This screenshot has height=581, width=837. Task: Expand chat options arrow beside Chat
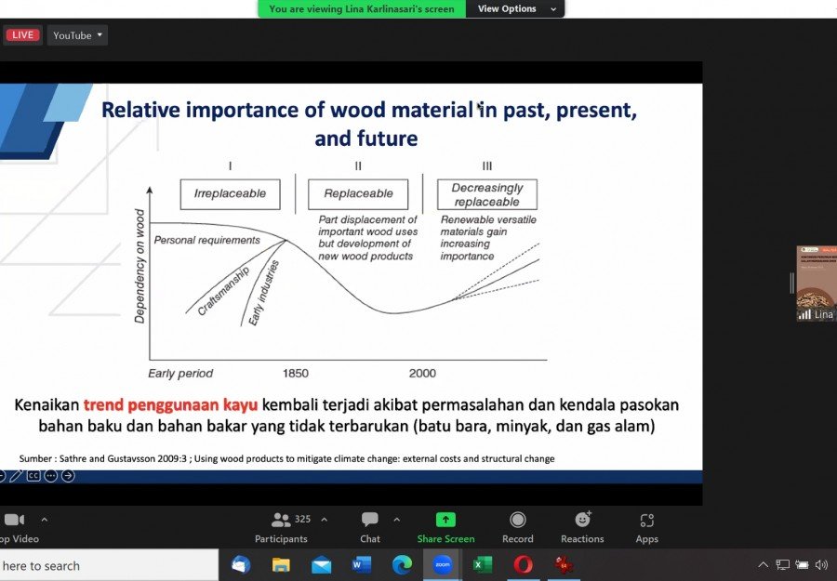[396, 519]
